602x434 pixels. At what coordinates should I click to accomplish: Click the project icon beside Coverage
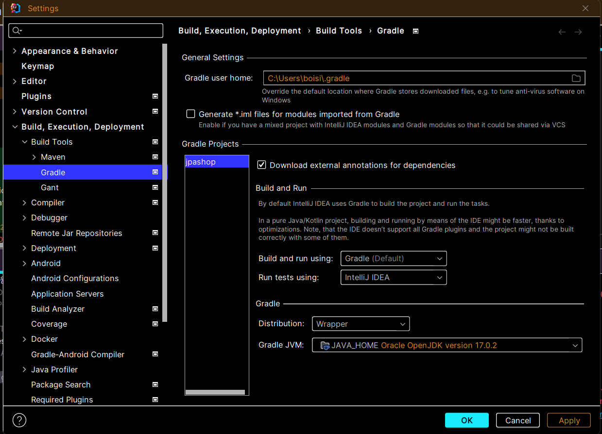(155, 324)
